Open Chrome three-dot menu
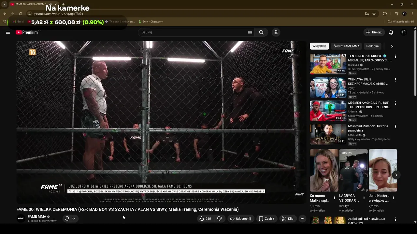 click(412, 14)
